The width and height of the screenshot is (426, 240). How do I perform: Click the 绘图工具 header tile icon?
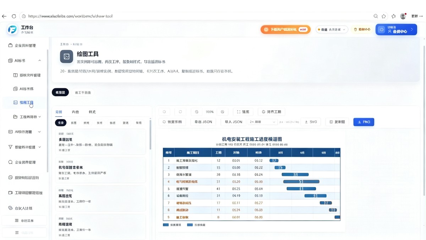[66, 56]
